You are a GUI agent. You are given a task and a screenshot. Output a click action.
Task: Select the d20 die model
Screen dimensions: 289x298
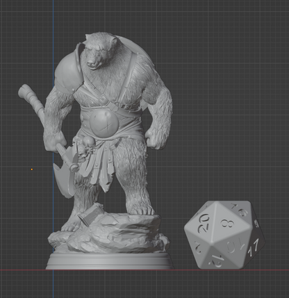[x=224, y=235]
